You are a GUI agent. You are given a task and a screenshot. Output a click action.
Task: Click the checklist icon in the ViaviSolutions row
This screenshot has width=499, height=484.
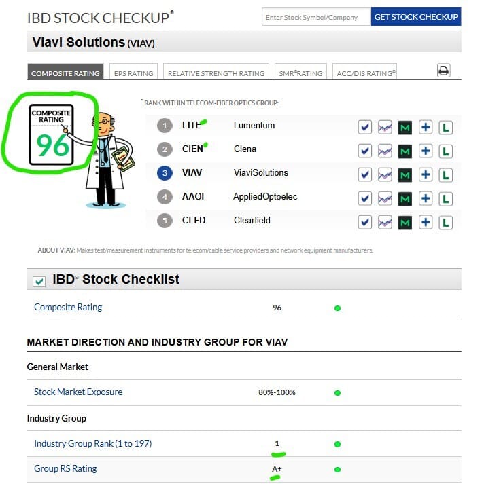(x=364, y=174)
